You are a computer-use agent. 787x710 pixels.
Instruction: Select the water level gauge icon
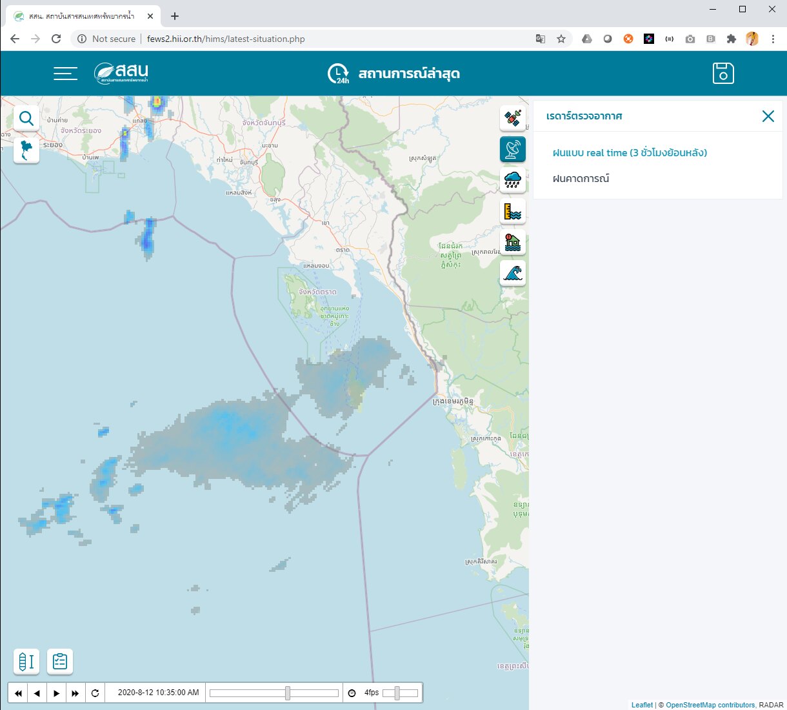(513, 211)
